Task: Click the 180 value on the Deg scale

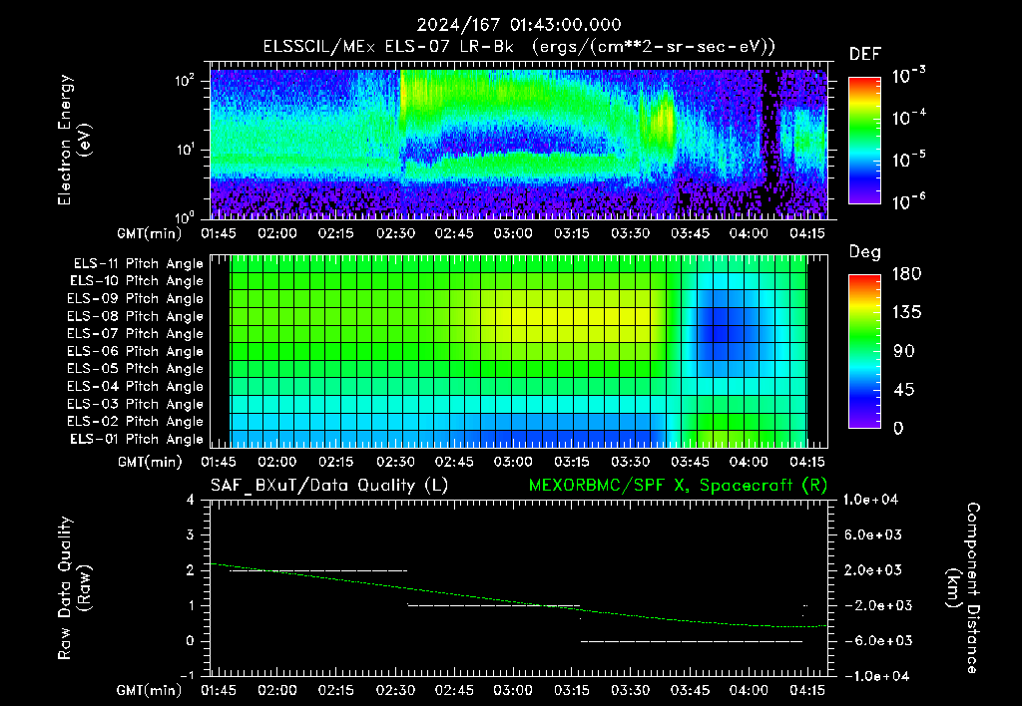Action: [x=906, y=274]
